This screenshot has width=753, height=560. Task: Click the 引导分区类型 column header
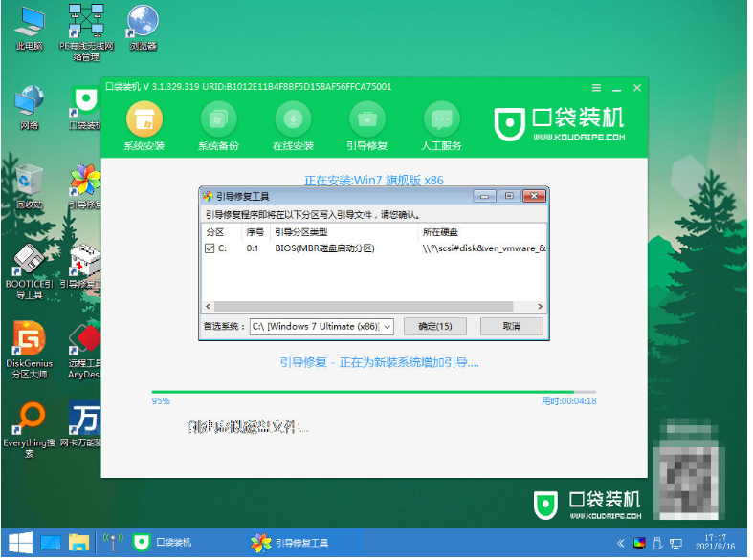click(x=343, y=232)
